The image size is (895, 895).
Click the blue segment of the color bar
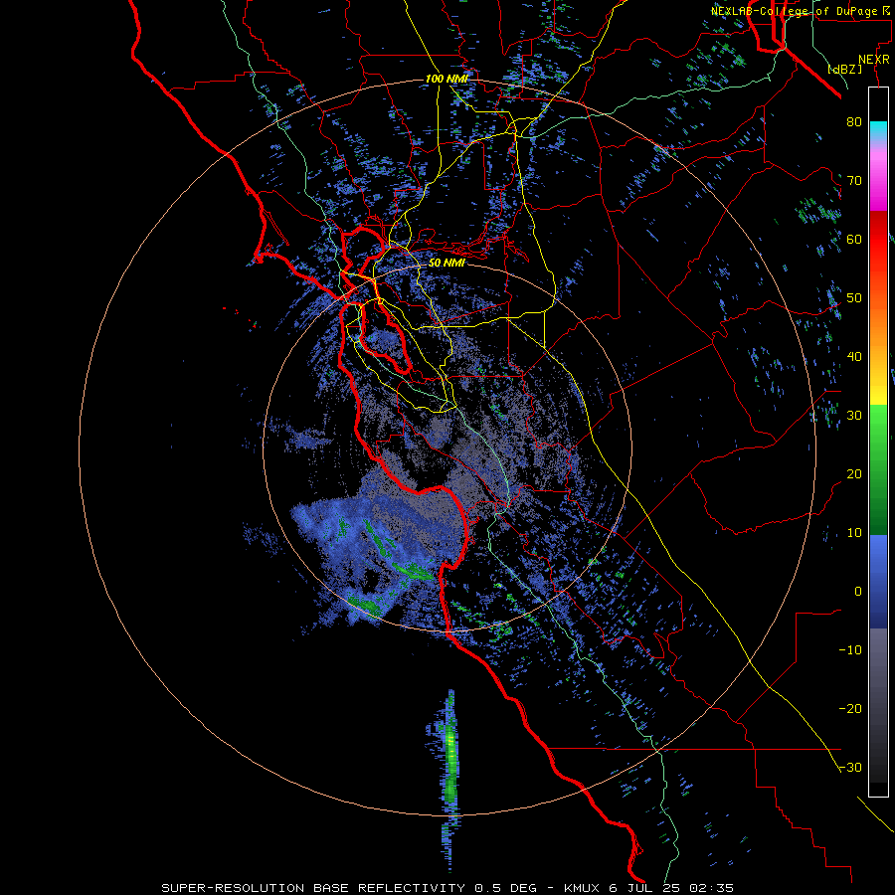(x=878, y=582)
